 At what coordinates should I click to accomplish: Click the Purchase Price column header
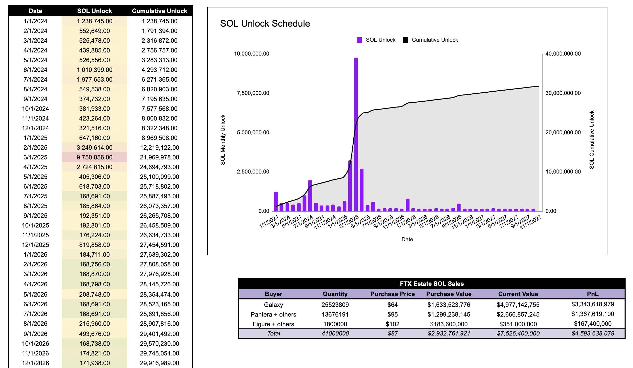pos(392,294)
